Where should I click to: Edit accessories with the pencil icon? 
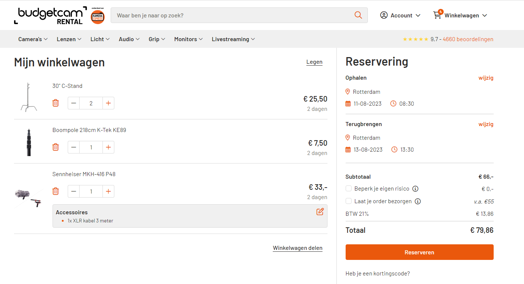tap(320, 212)
